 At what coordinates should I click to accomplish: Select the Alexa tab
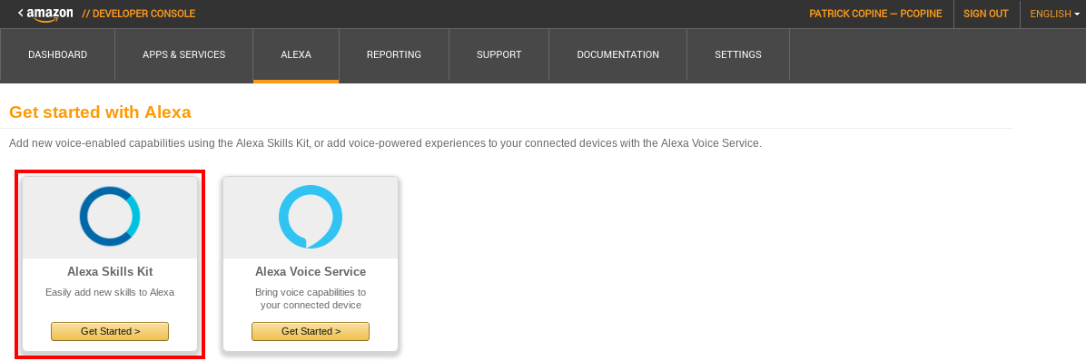296,54
